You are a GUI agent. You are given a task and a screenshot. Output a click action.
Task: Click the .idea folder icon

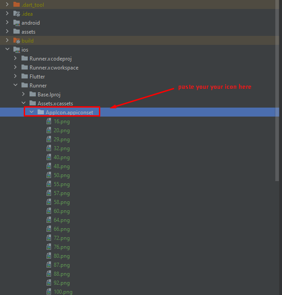coord(17,13)
